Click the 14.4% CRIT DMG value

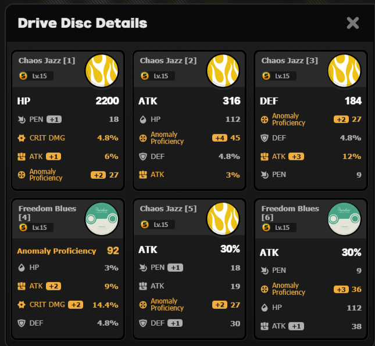tap(105, 305)
